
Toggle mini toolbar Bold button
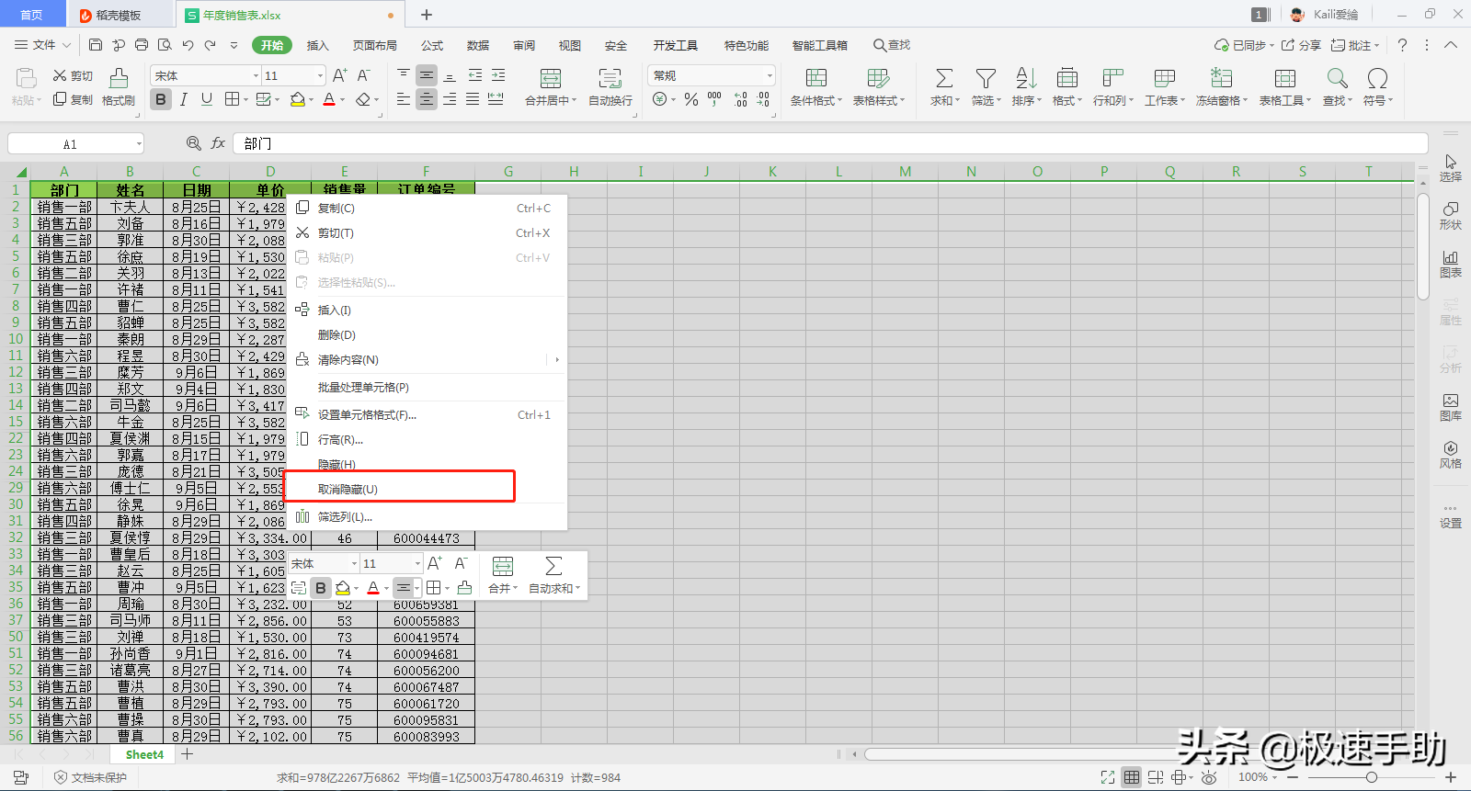tap(321, 588)
